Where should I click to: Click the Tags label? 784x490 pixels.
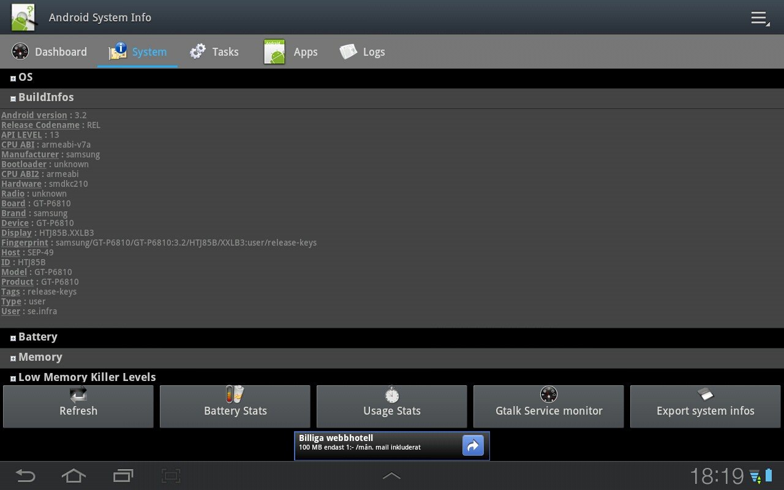point(10,292)
